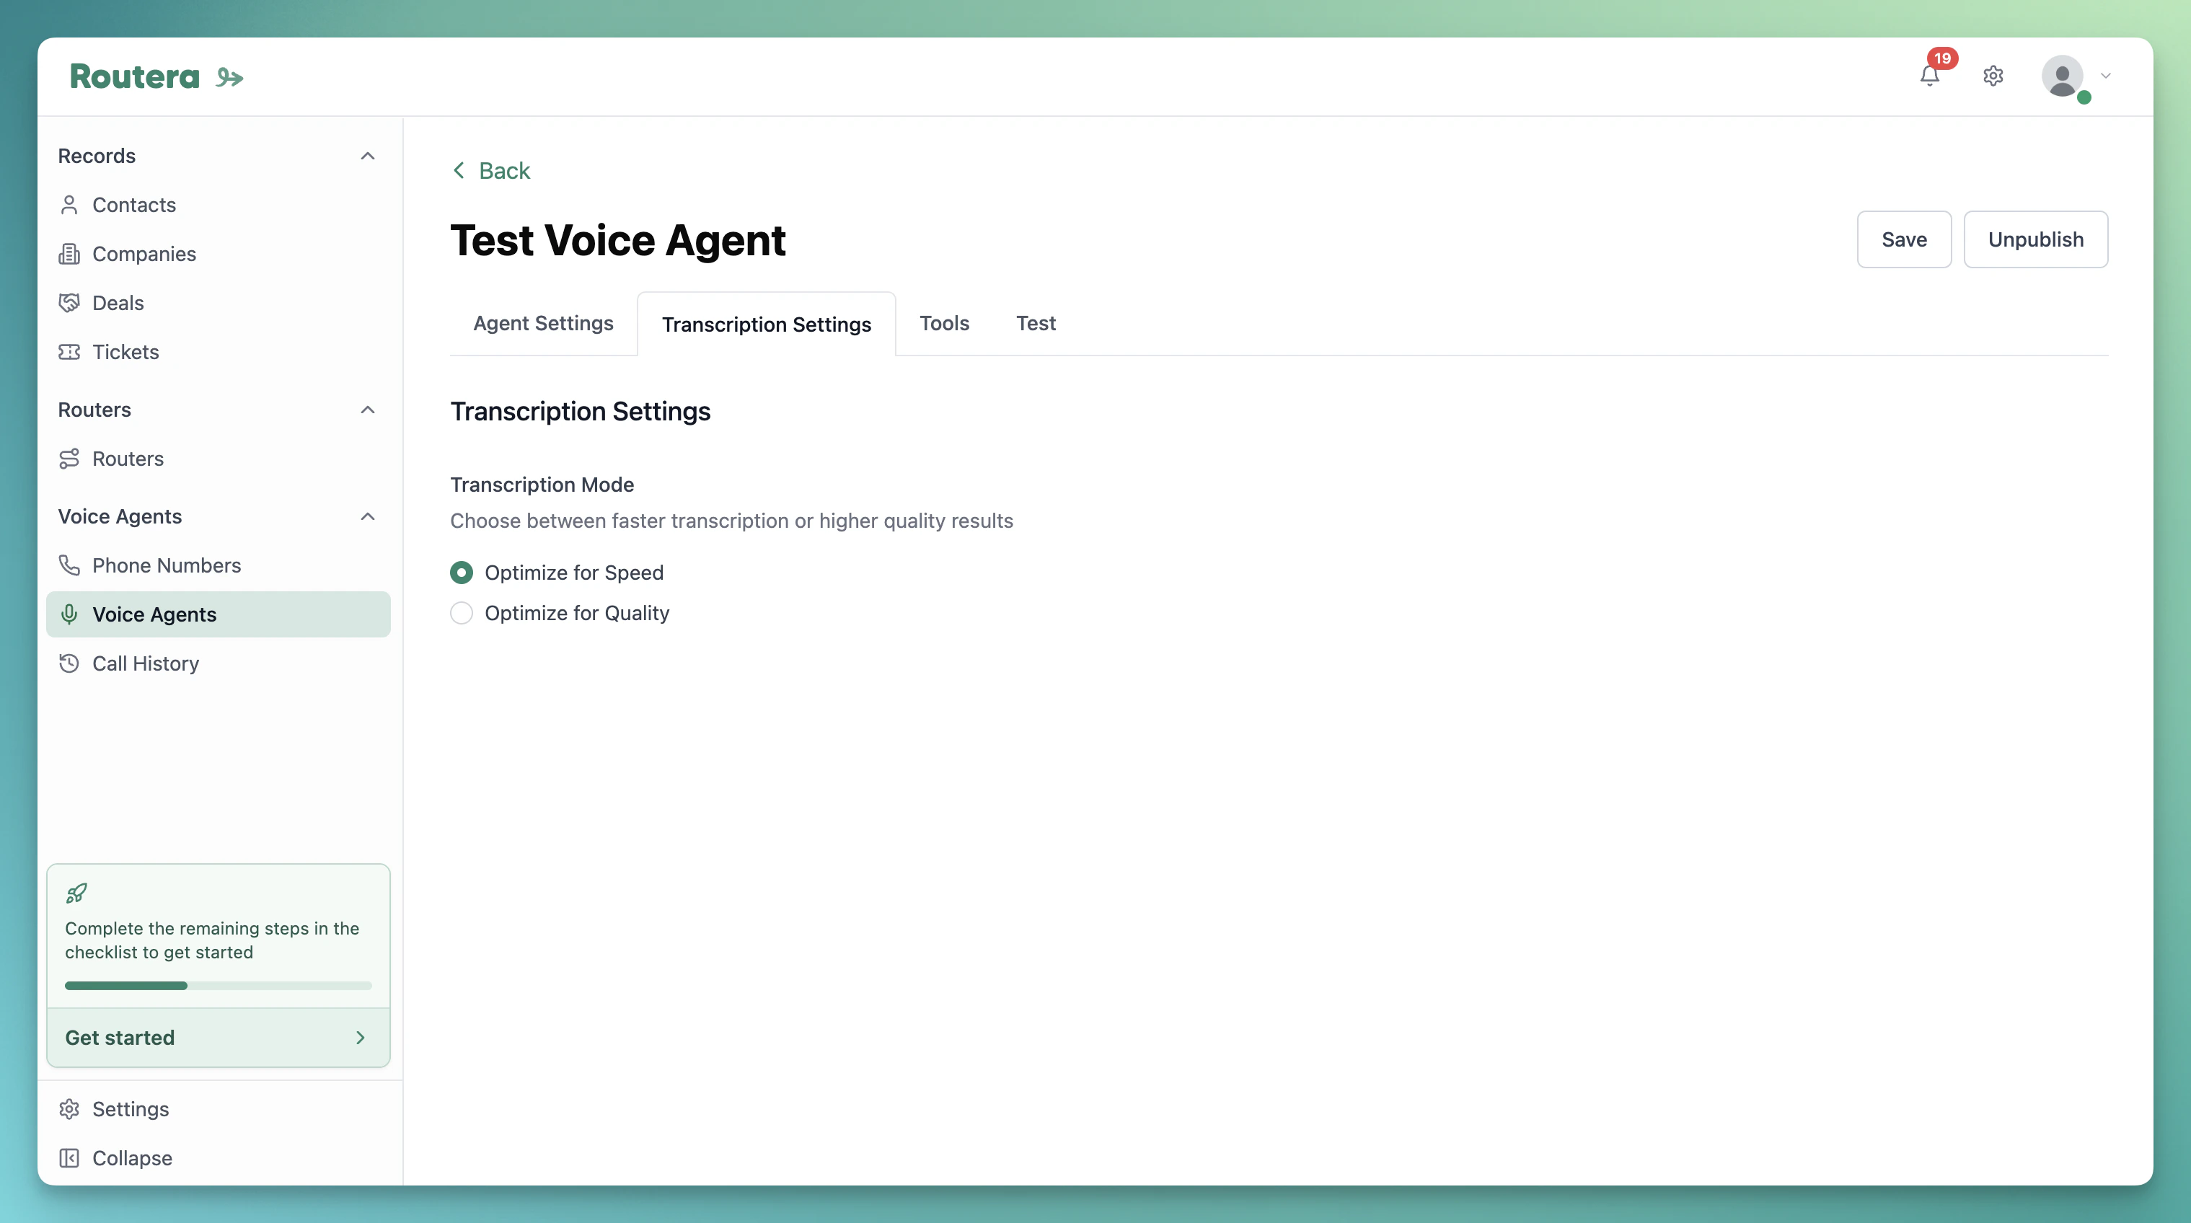2191x1223 pixels.
Task: Save the voice agent
Action: [1903, 240]
